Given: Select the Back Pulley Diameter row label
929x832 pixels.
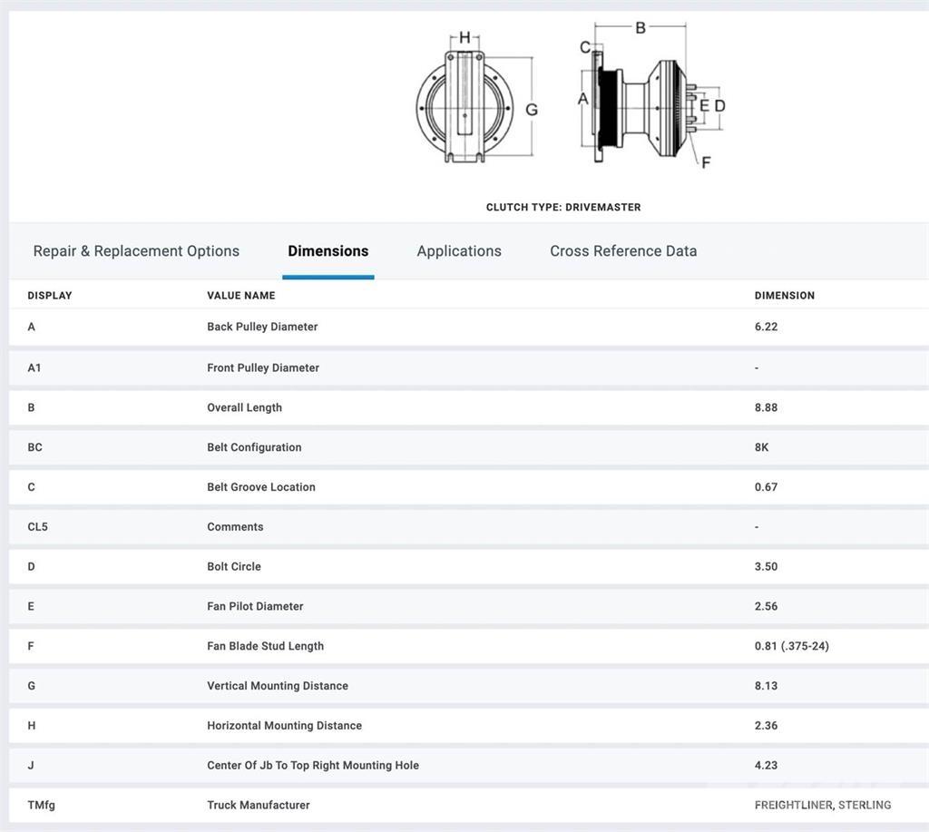Looking at the screenshot, I should (262, 327).
